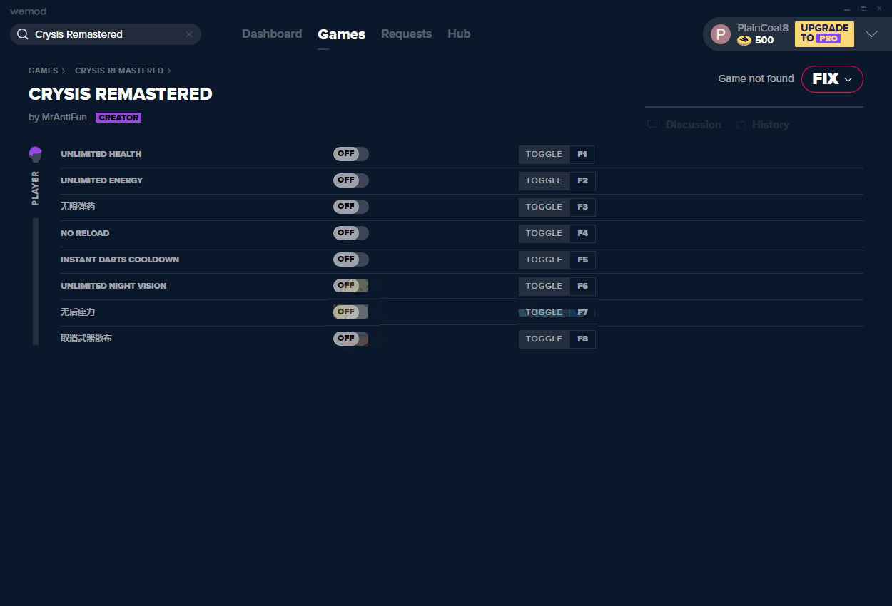
Task: Click the CRYSIS REMASTERED breadcrumb
Action: click(x=119, y=71)
